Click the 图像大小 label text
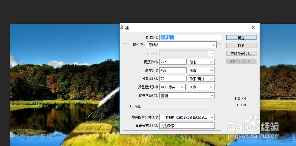This screenshot has width=296, height=146. [241, 98]
